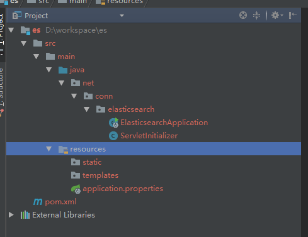Click the conn package icon
Viewport: 308px width, 237px height.
coord(88,96)
